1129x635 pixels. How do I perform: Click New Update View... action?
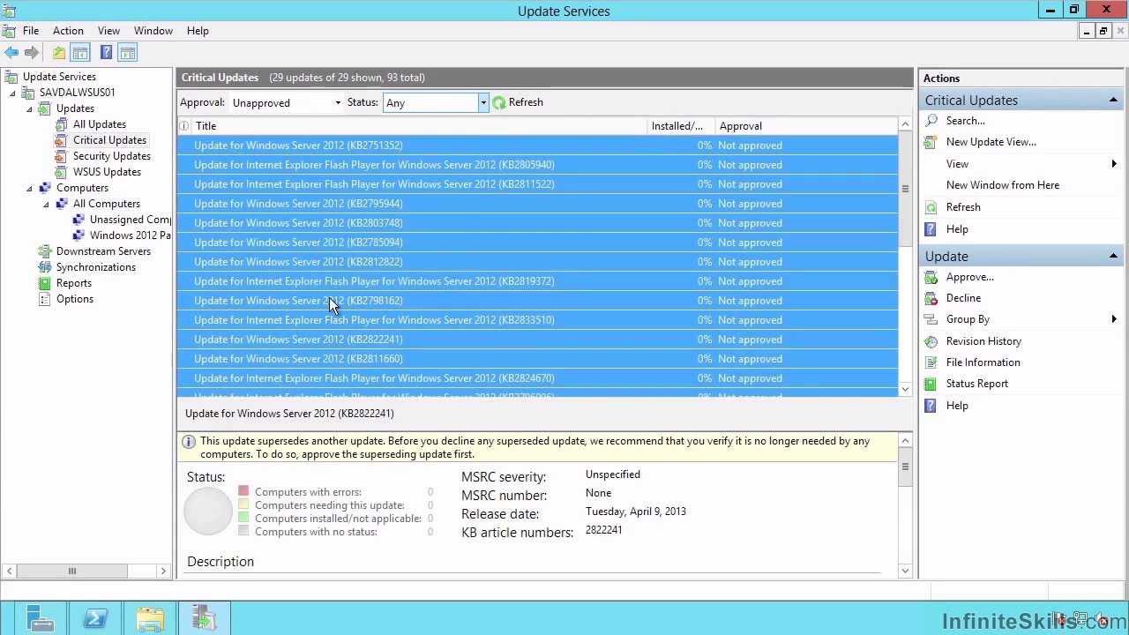click(991, 142)
